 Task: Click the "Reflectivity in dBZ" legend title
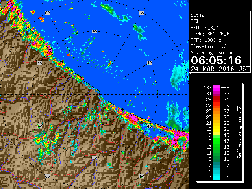pyautogui.click(x=239, y=132)
